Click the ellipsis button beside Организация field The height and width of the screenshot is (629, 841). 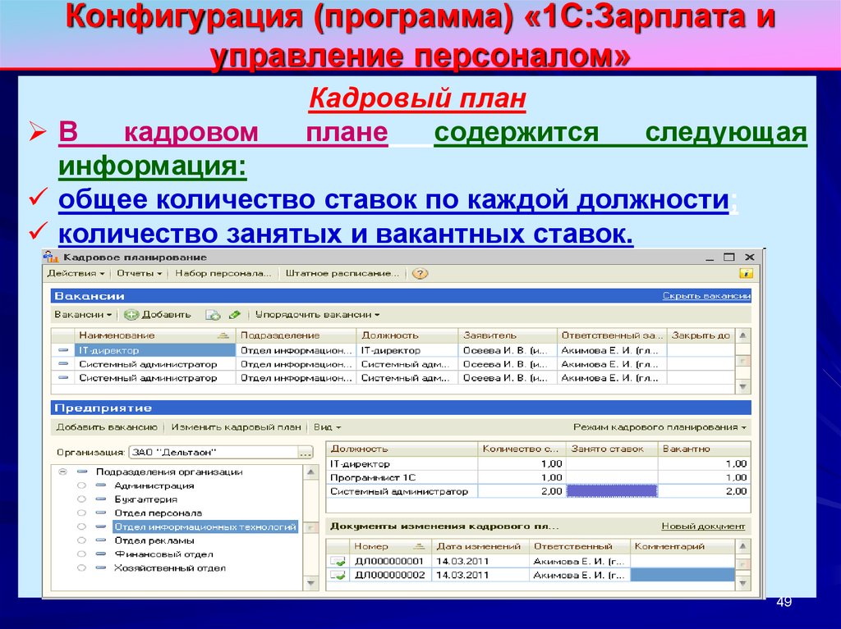click(306, 453)
